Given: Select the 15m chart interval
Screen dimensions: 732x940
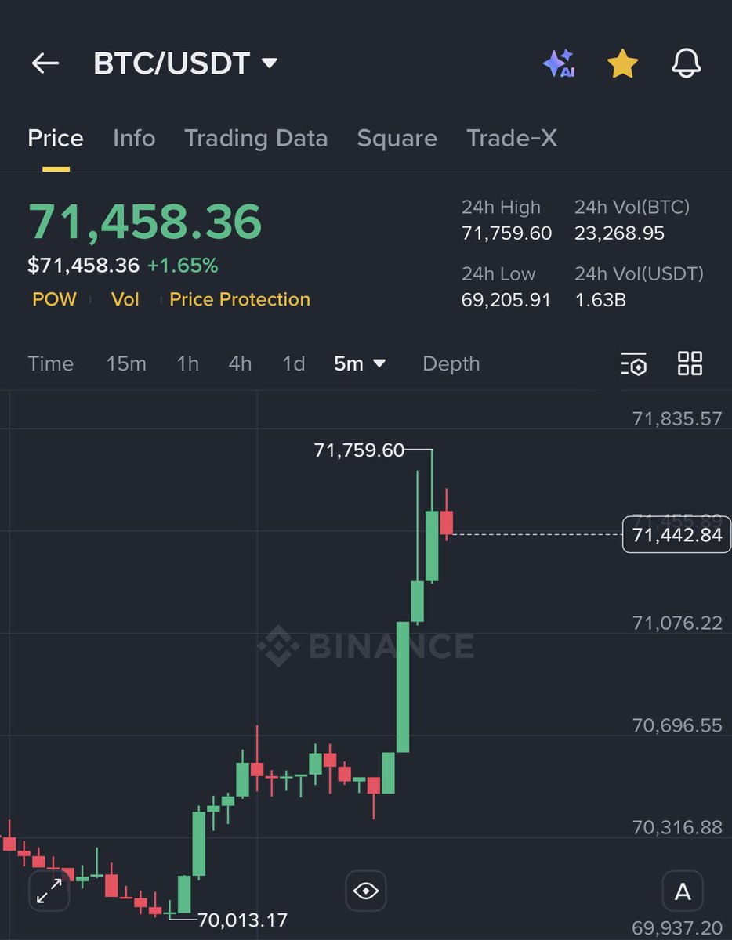Looking at the screenshot, I should click(x=126, y=363).
